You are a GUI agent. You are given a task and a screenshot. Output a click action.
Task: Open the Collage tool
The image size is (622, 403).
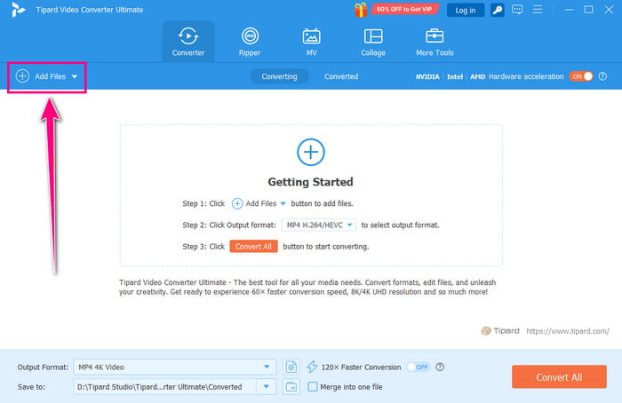[x=373, y=42]
